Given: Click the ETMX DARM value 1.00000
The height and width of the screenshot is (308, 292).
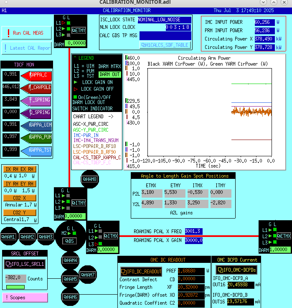Looking at the screenshot, I should (x=281, y=249).
